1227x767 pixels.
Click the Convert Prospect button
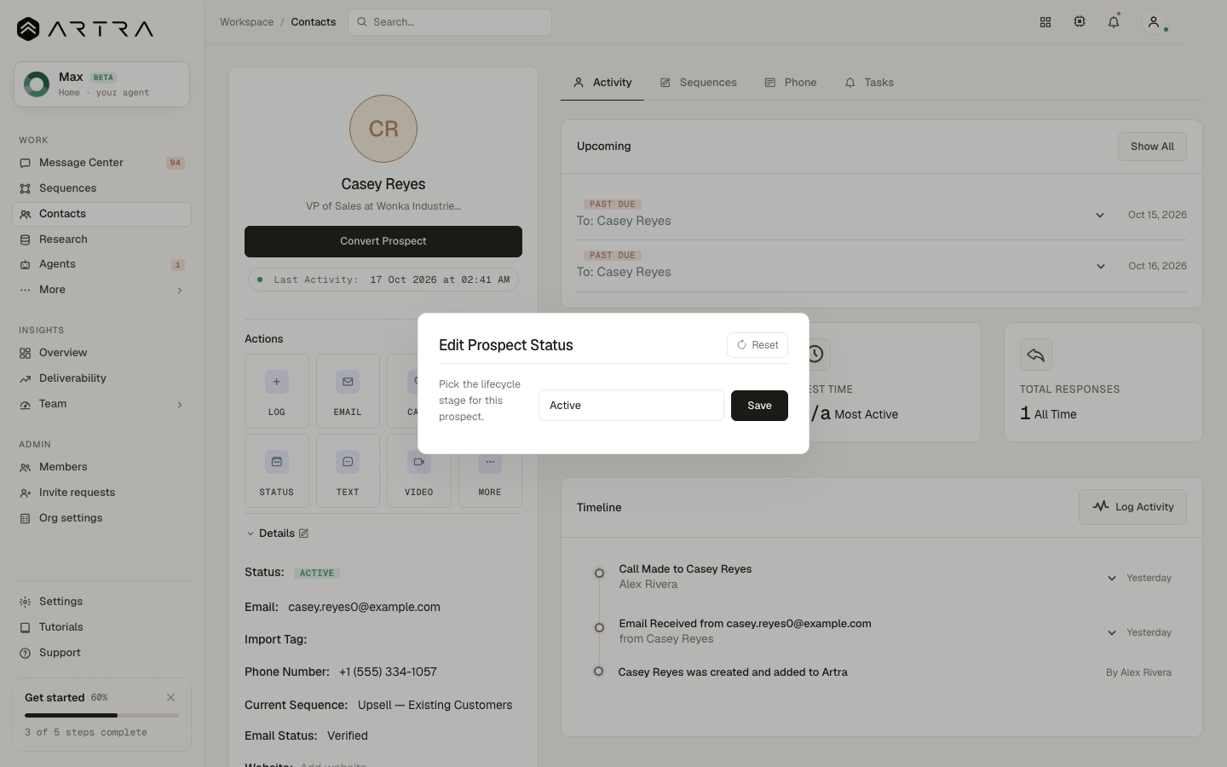pos(383,241)
